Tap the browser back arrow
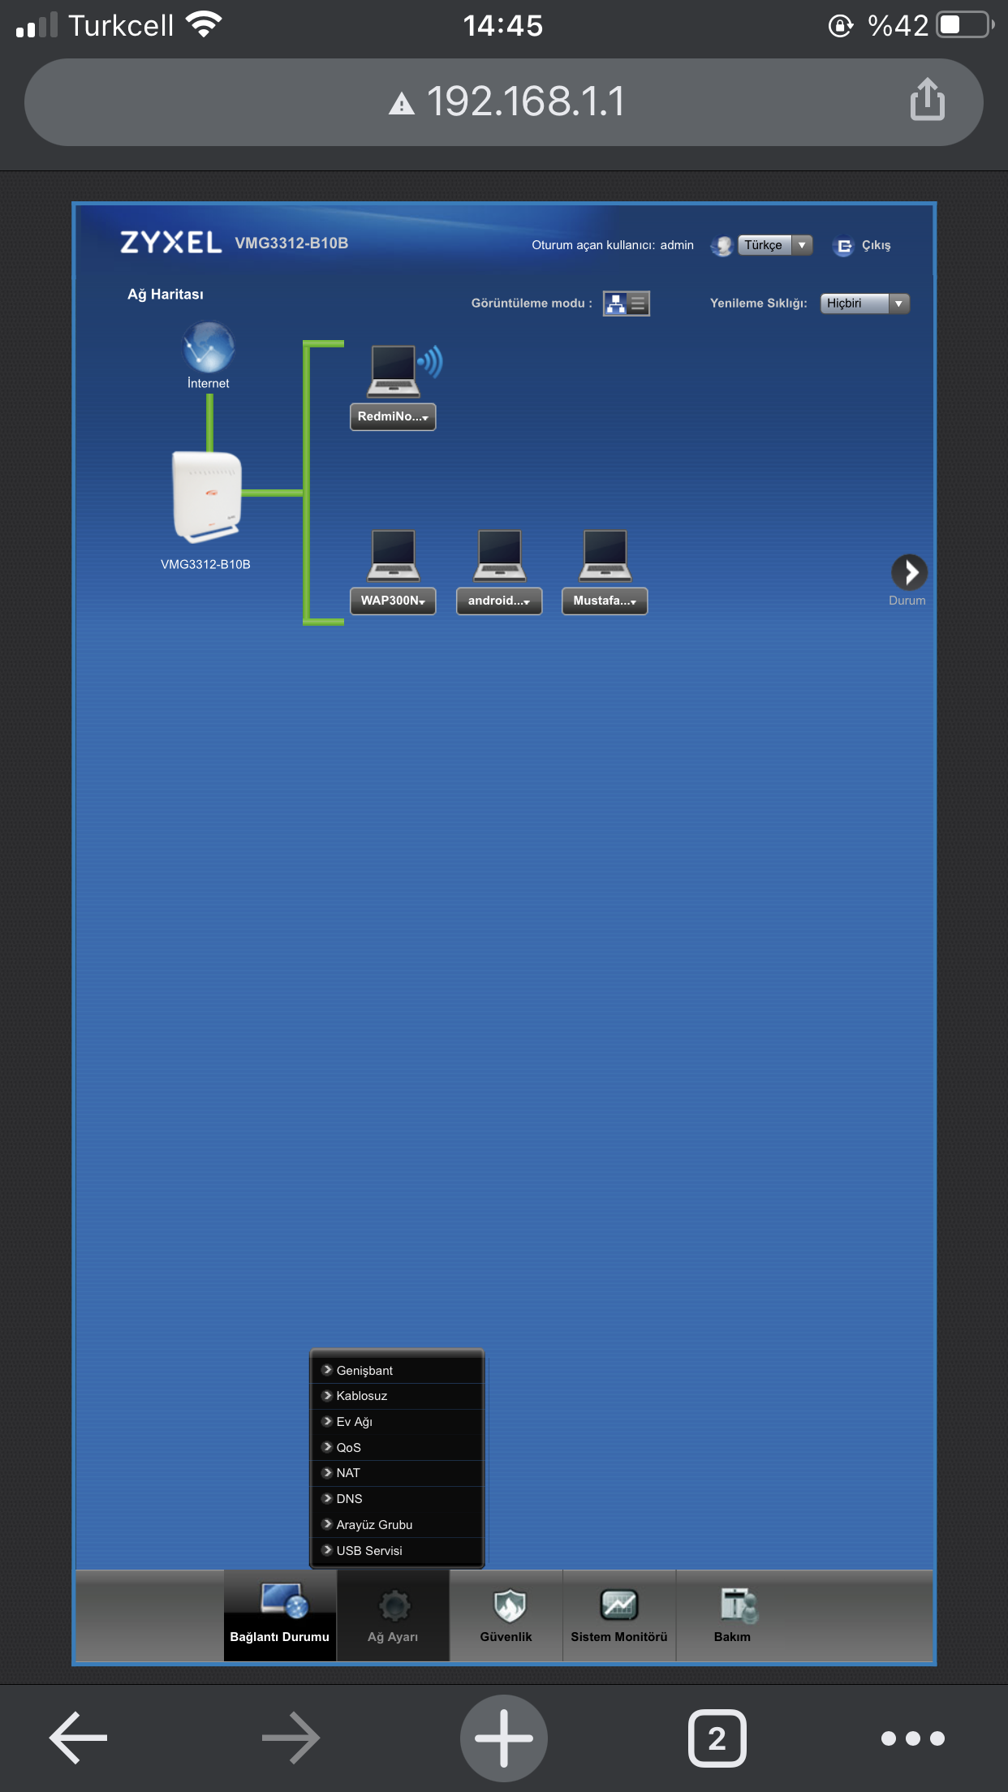Image resolution: width=1008 pixels, height=1792 pixels. click(x=79, y=1738)
